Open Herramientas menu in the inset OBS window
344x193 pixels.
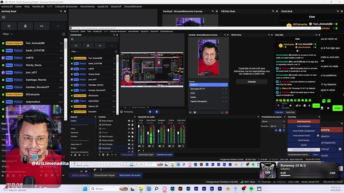click(133, 31)
